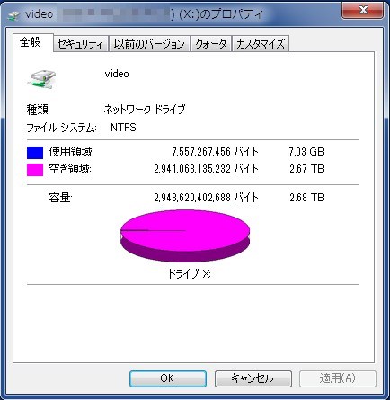This screenshot has height=400, width=390.
Task: Click the 2.68 TB capacity value
Action: coord(306,198)
